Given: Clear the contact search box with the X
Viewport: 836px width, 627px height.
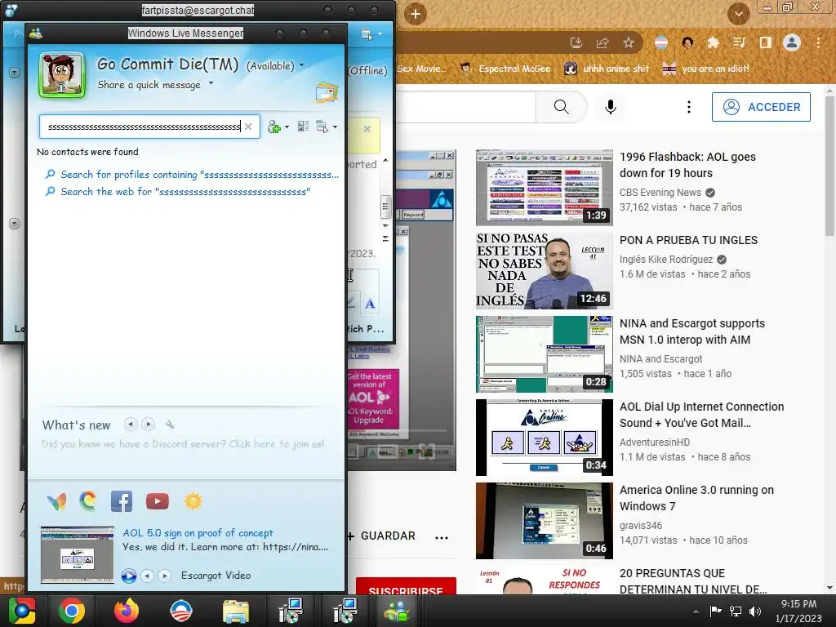Looking at the screenshot, I should pos(248,127).
